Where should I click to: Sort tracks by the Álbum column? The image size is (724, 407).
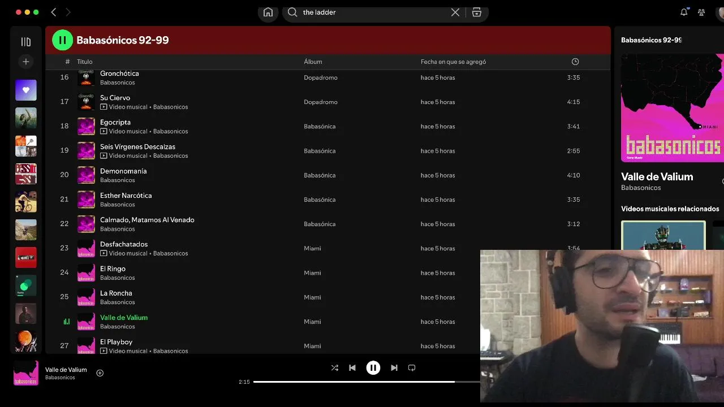tap(313, 62)
